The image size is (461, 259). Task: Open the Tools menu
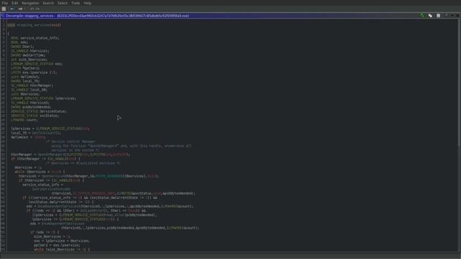76,3
